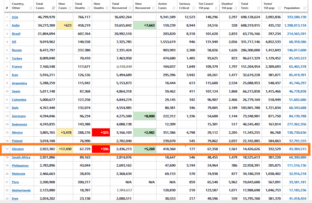Click Brazil total deaths 607,764

point(84,34)
